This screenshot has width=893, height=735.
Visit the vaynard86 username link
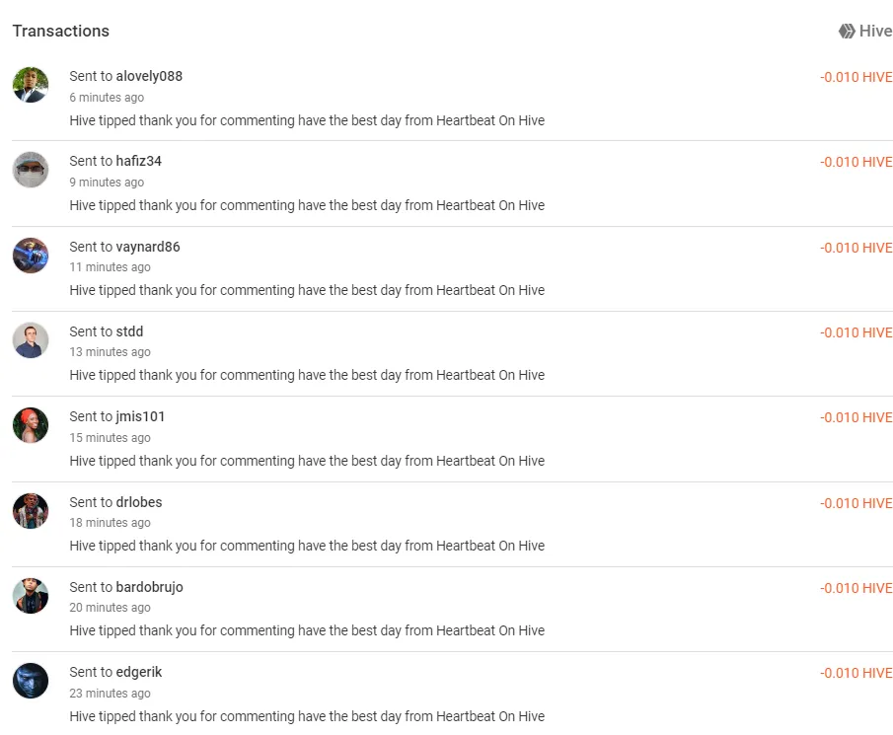[148, 247]
